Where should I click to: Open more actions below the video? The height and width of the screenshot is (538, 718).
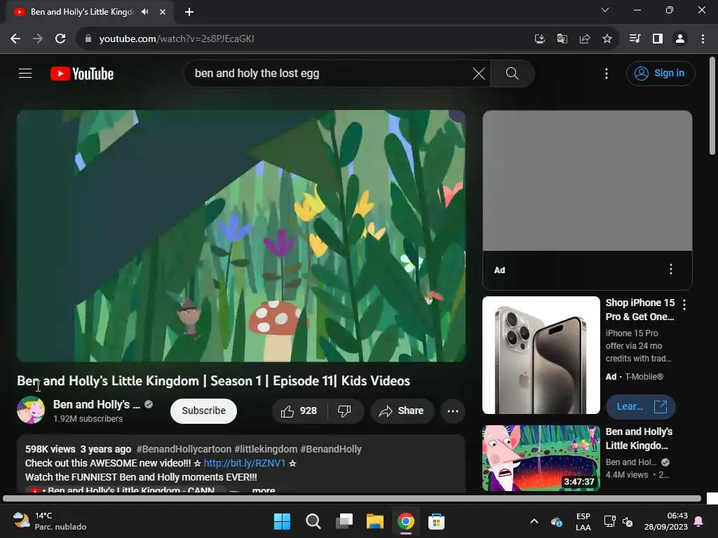click(x=453, y=411)
